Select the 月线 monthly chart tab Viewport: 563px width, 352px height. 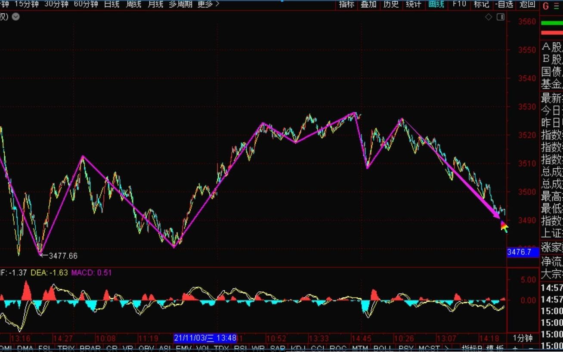point(155,4)
